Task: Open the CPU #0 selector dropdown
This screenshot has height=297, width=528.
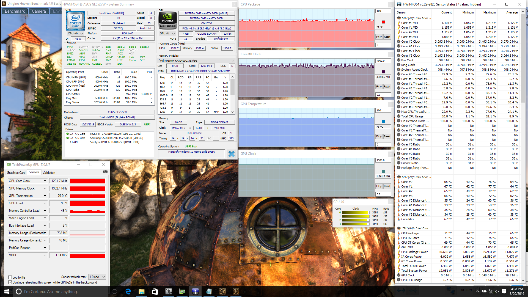Action: [x=75, y=34]
